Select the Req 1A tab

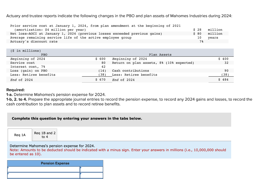[x=20, y=135]
